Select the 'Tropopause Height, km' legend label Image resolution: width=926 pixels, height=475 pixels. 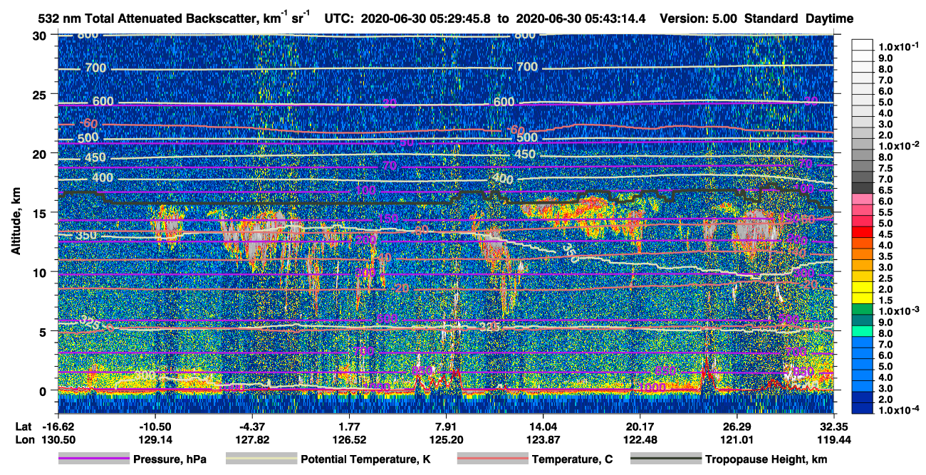766,460
